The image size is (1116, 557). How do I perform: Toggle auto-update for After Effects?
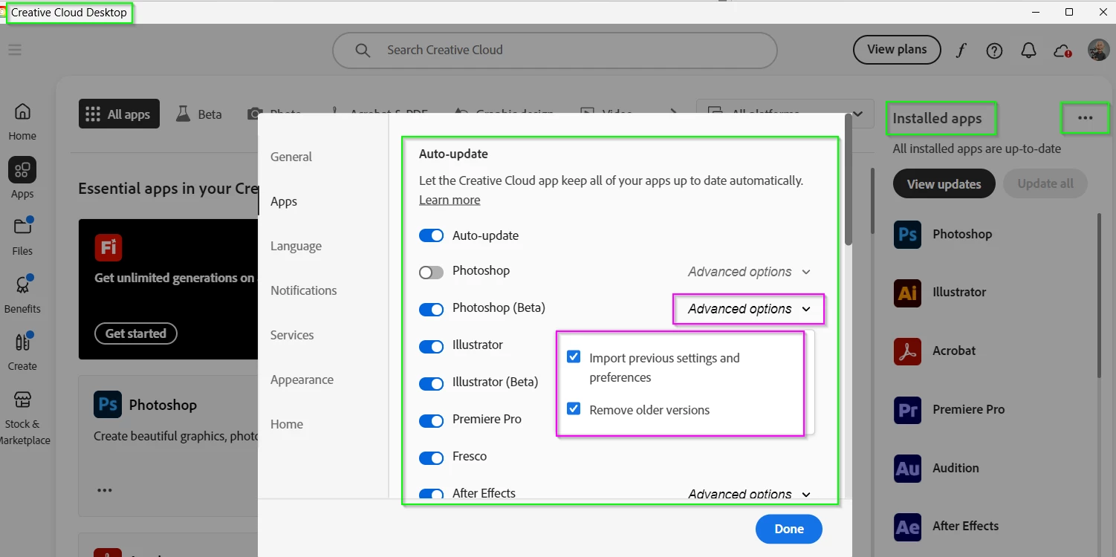(x=431, y=494)
